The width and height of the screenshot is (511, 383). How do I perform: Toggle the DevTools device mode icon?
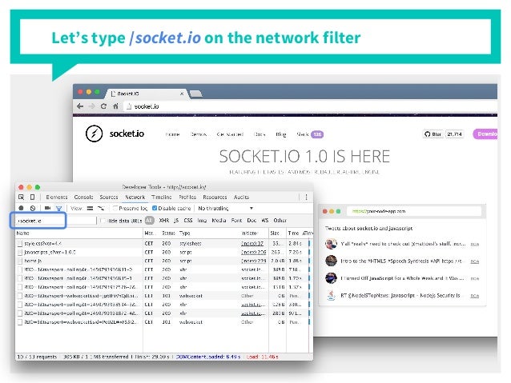coord(32,197)
